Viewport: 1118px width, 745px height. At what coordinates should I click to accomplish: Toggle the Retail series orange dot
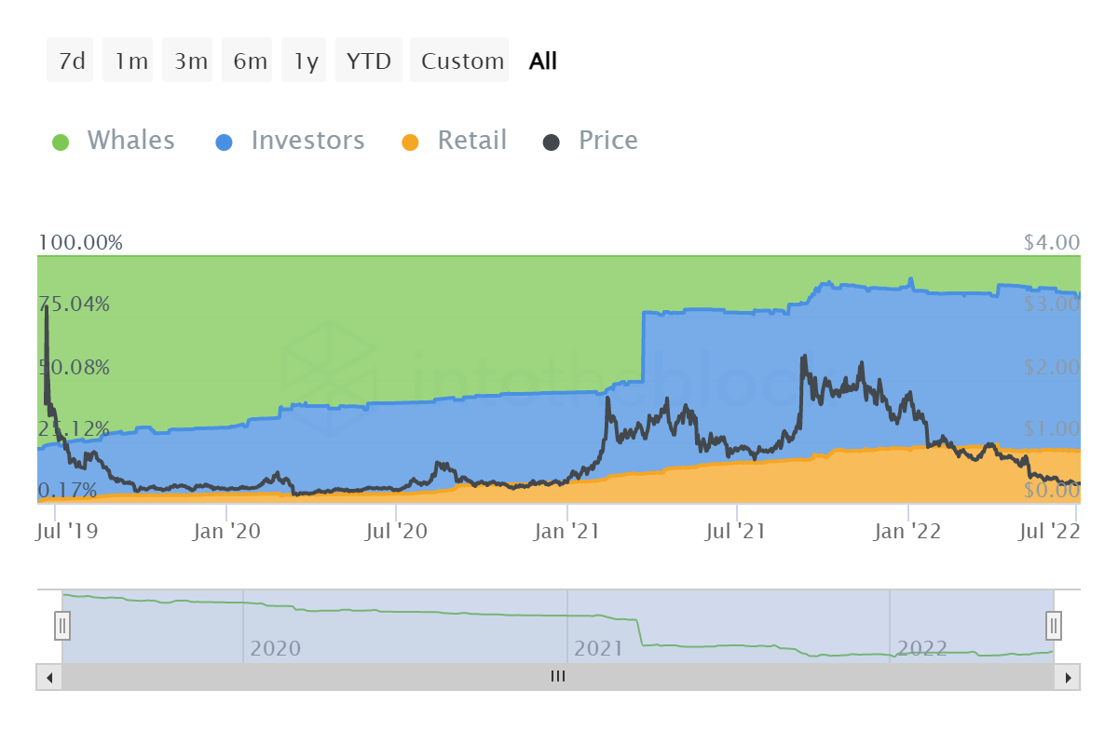410,142
